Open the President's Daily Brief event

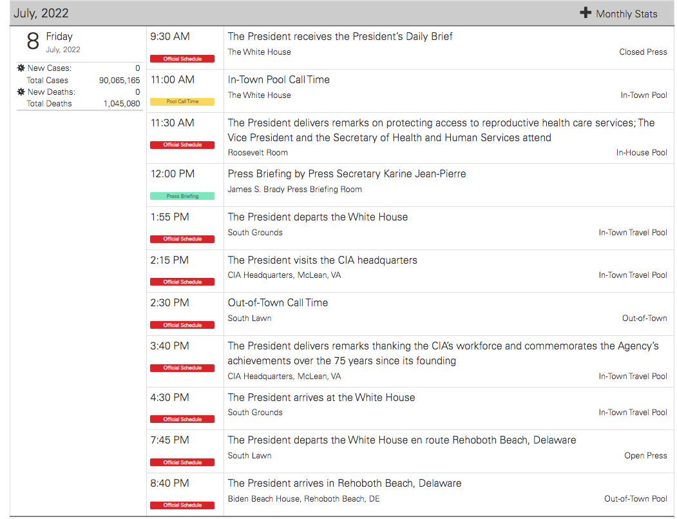pos(340,37)
